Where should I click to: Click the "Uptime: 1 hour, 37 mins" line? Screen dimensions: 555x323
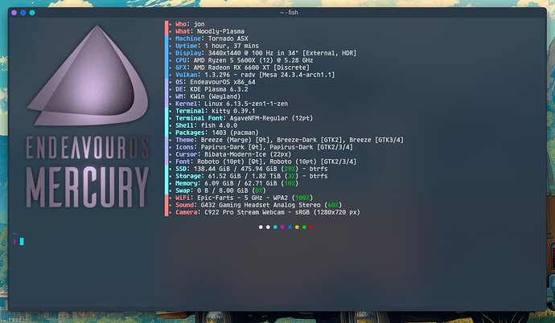[217, 46]
